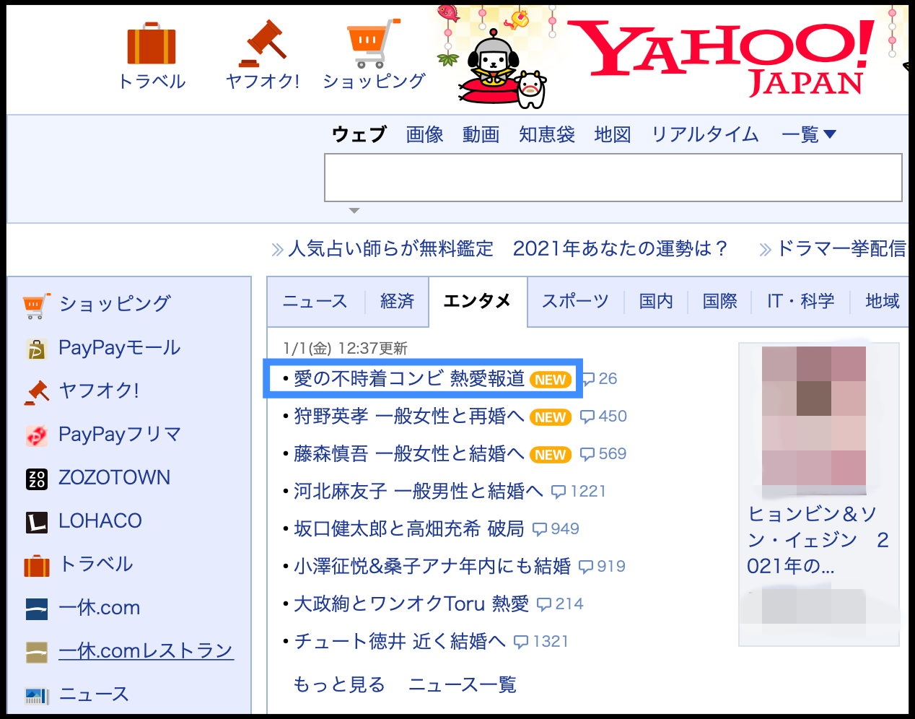This screenshot has height=719, width=915.
Task: Click the ニュース icon in sidebar
Action: coord(36,696)
